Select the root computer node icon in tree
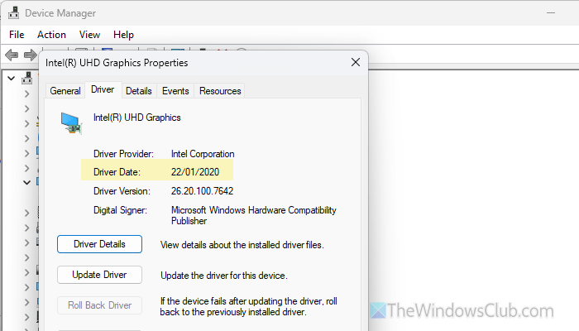 (x=27, y=79)
